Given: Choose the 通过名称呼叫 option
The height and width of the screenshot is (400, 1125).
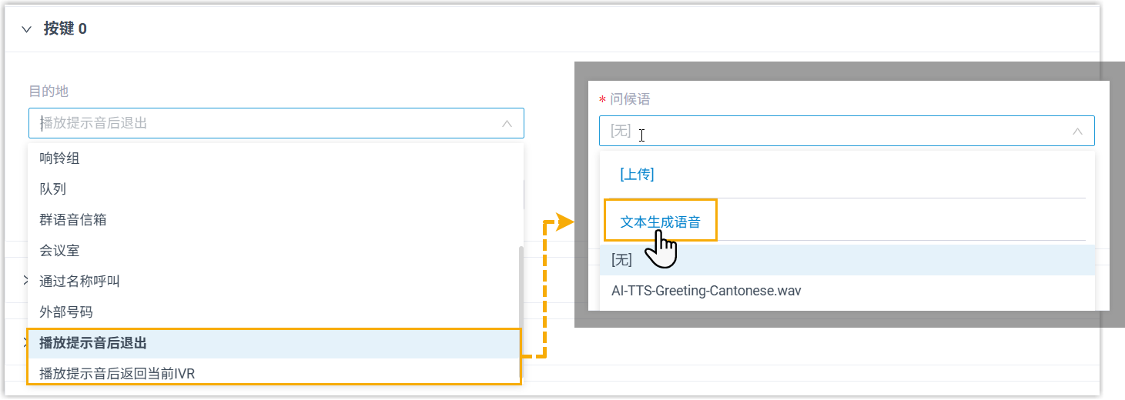Looking at the screenshot, I should tap(79, 282).
